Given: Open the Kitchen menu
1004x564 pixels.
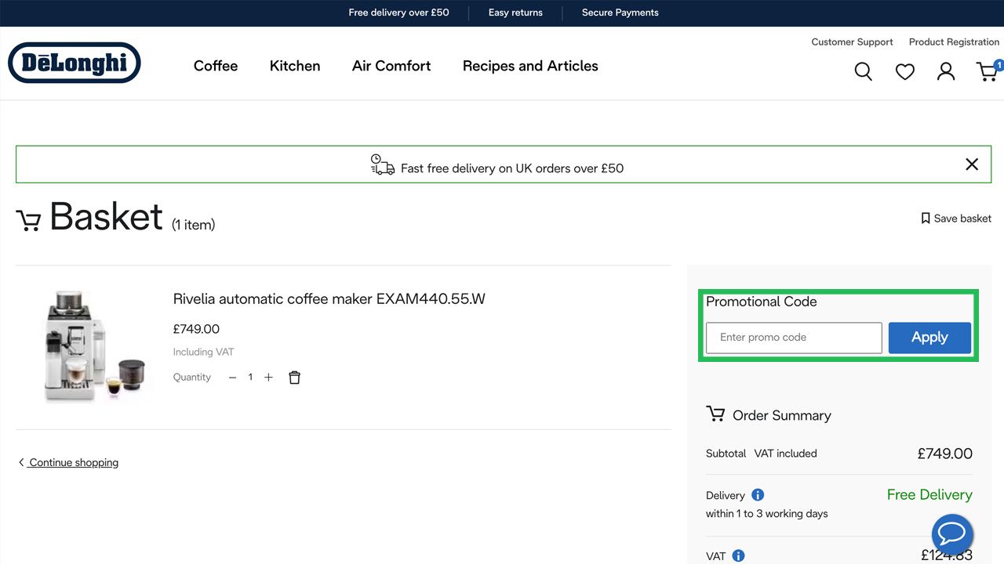Looking at the screenshot, I should pyautogui.click(x=295, y=66).
